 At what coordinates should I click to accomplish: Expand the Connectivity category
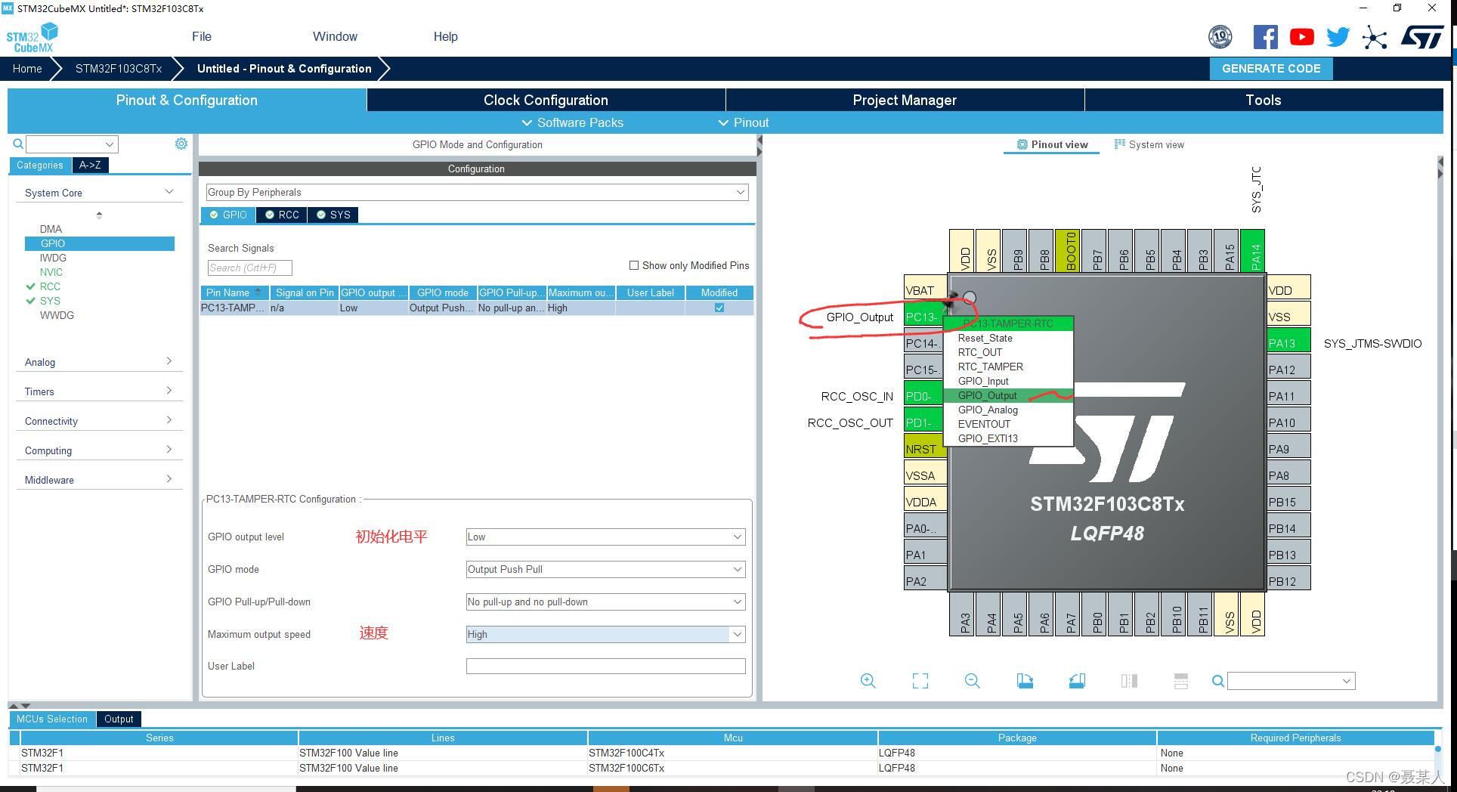(169, 420)
